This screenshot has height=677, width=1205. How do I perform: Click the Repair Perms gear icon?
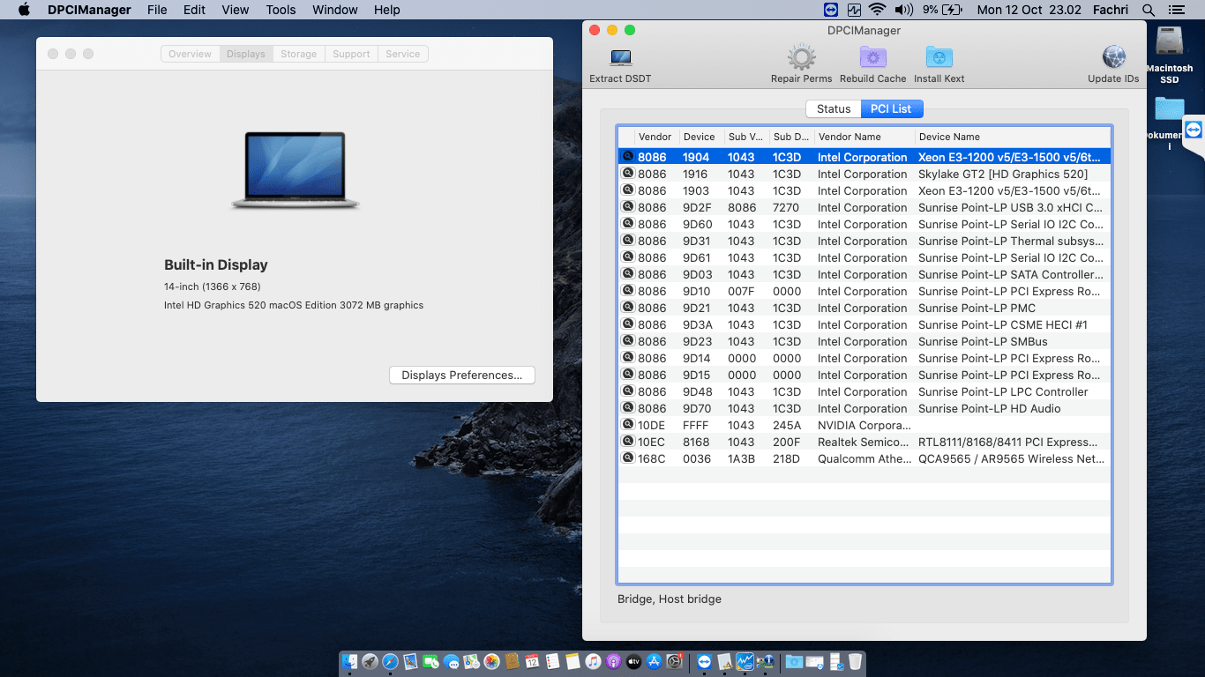801,58
